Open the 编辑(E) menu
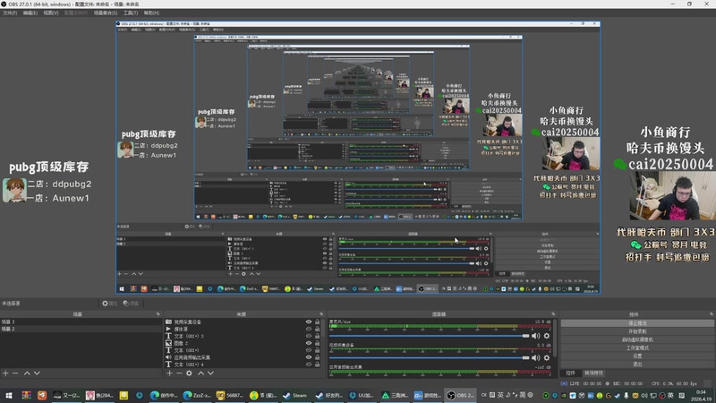The image size is (716, 403). (30, 13)
